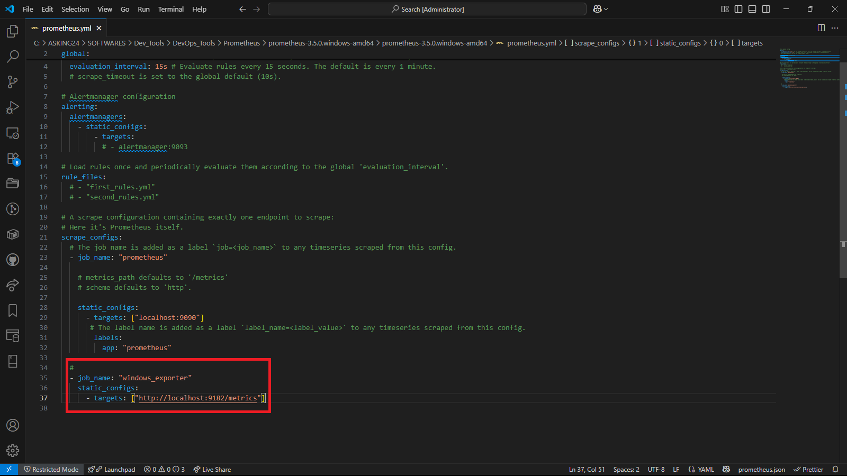This screenshot has height=476, width=847.
Task: Open the Live Share activity bar icon
Action: click(x=13, y=285)
